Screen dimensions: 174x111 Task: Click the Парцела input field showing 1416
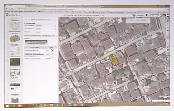click(46, 32)
